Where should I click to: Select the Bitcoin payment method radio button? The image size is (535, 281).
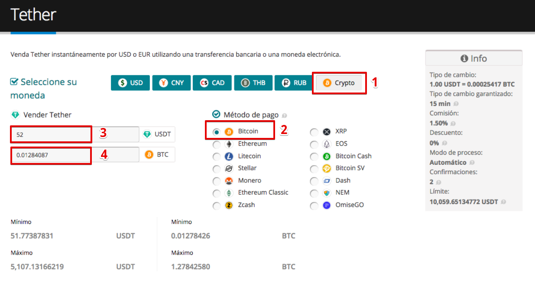(x=217, y=131)
